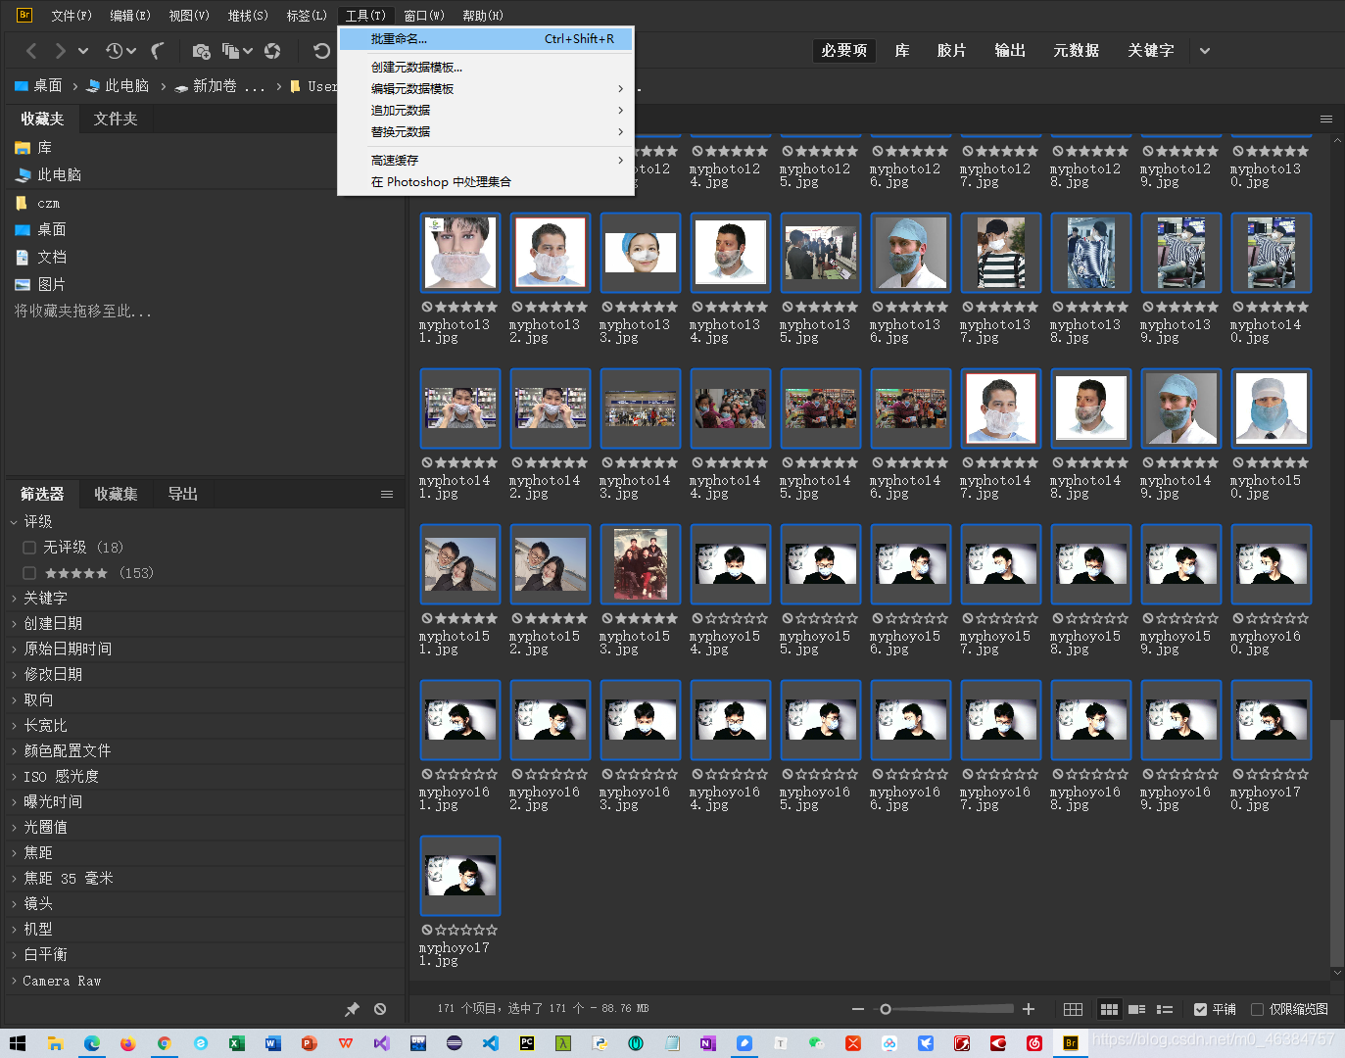This screenshot has height=1058, width=1345.
Task: Click Get Photos from Camera icon
Action: (201, 51)
